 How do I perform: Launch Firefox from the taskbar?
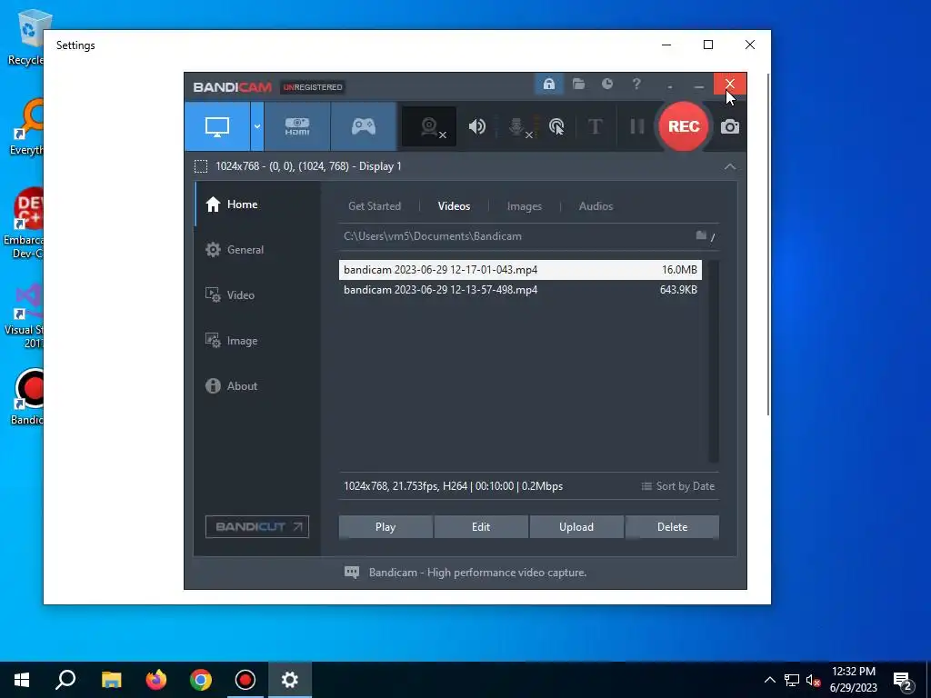pos(156,680)
